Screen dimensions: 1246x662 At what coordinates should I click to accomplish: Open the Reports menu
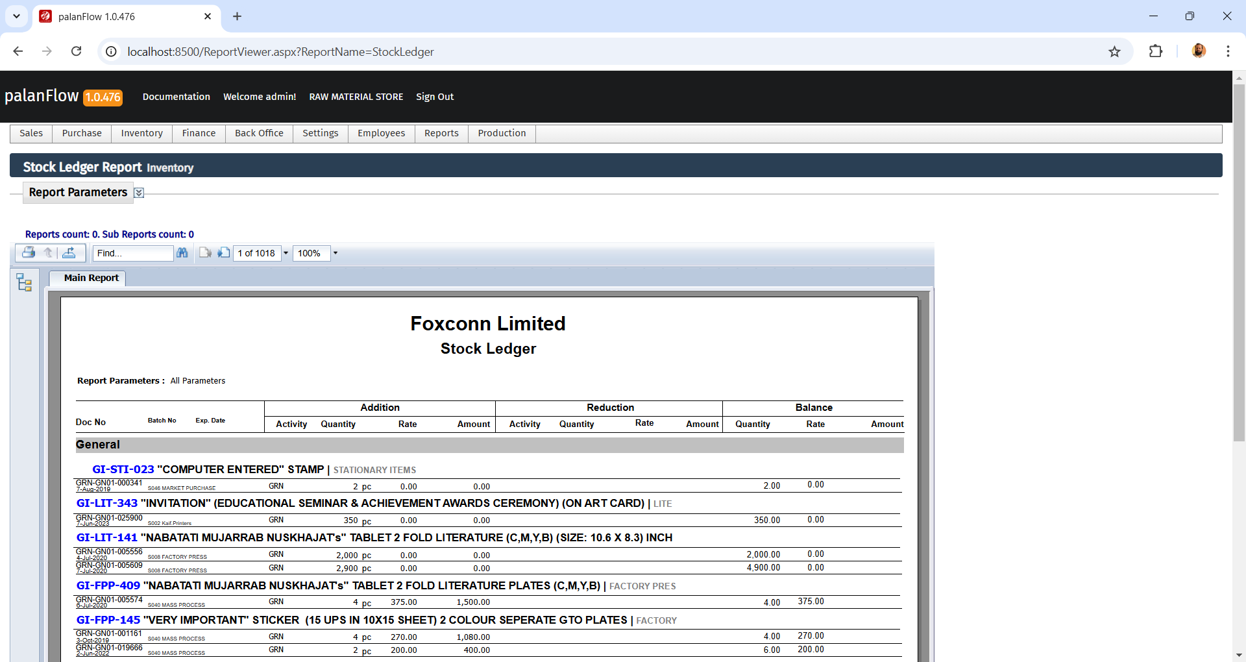pos(441,133)
